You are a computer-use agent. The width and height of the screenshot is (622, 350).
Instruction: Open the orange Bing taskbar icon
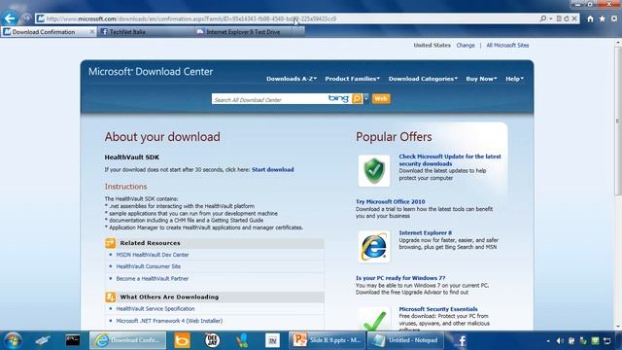click(x=182, y=340)
